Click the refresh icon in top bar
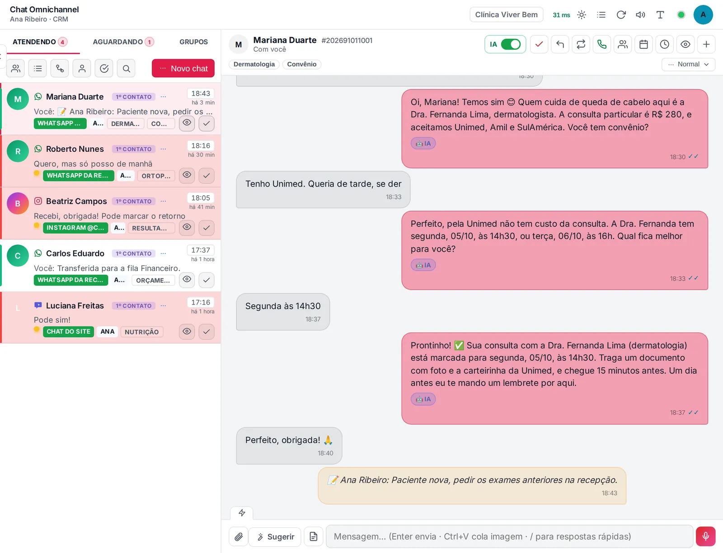This screenshot has width=723, height=553. (x=621, y=15)
